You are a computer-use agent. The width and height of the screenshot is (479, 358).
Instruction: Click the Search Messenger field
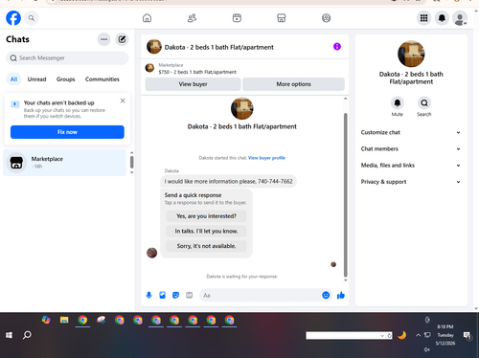pyautogui.click(x=67, y=58)
